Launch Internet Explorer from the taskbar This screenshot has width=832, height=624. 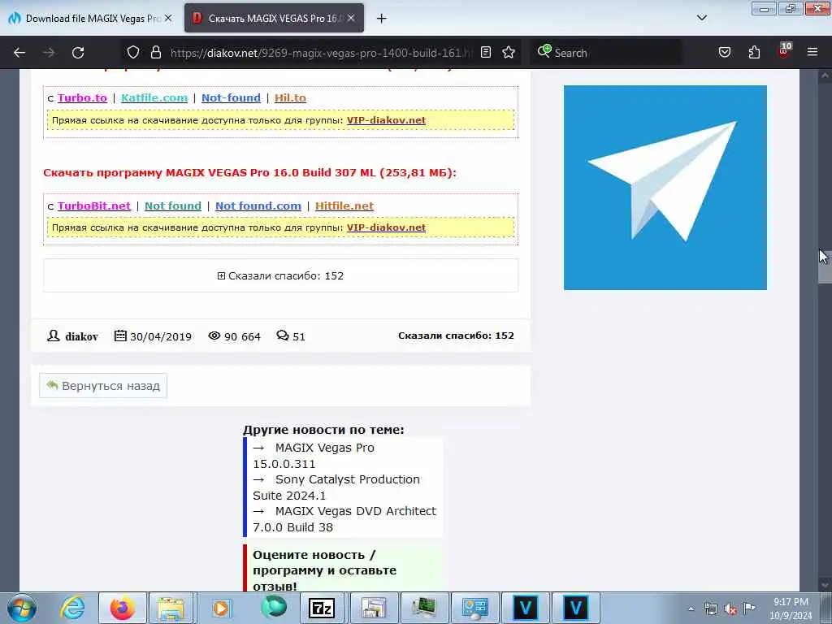tap(72, 608)
